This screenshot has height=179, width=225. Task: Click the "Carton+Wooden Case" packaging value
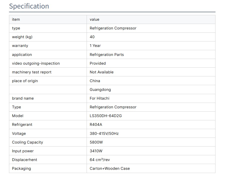(x=110, y=169)
